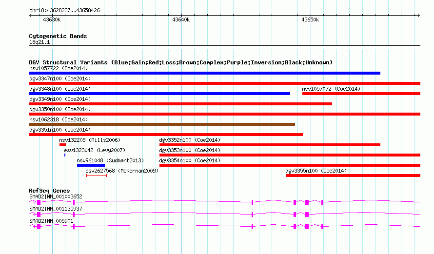
Task: Click the ruler's right arrow end
Action: click(419, 16)
